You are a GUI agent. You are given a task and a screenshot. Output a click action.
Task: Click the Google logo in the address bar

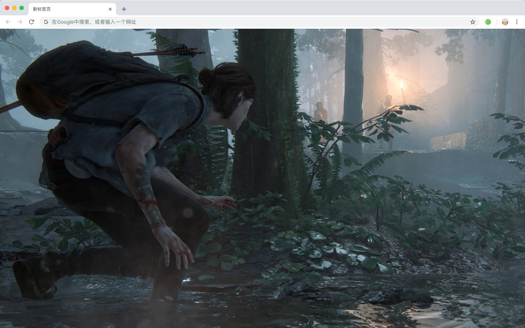click(x=46, y=22)
